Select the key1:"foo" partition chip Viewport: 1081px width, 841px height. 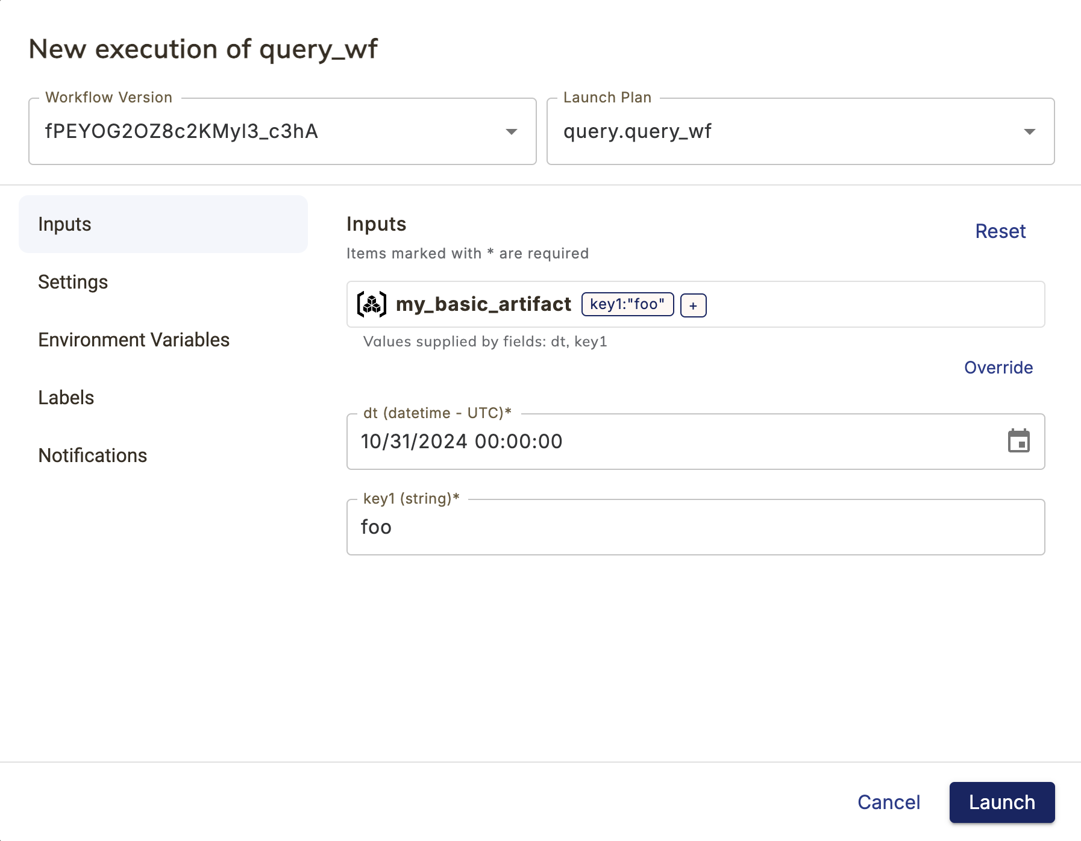coord(627,304)
